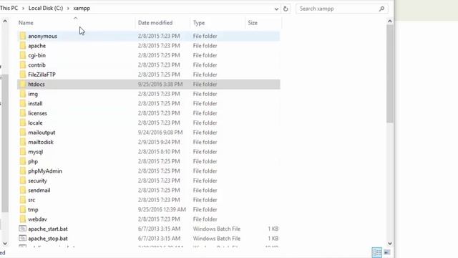
Task: Click the apache folder icon
Action: [x=23, y=46]
